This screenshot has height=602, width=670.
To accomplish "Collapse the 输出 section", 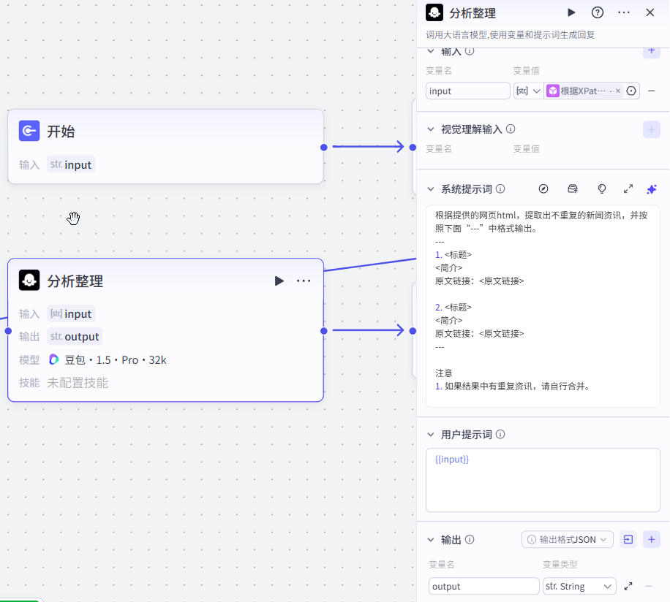I will pyautogui.click(x=431, y=540).
